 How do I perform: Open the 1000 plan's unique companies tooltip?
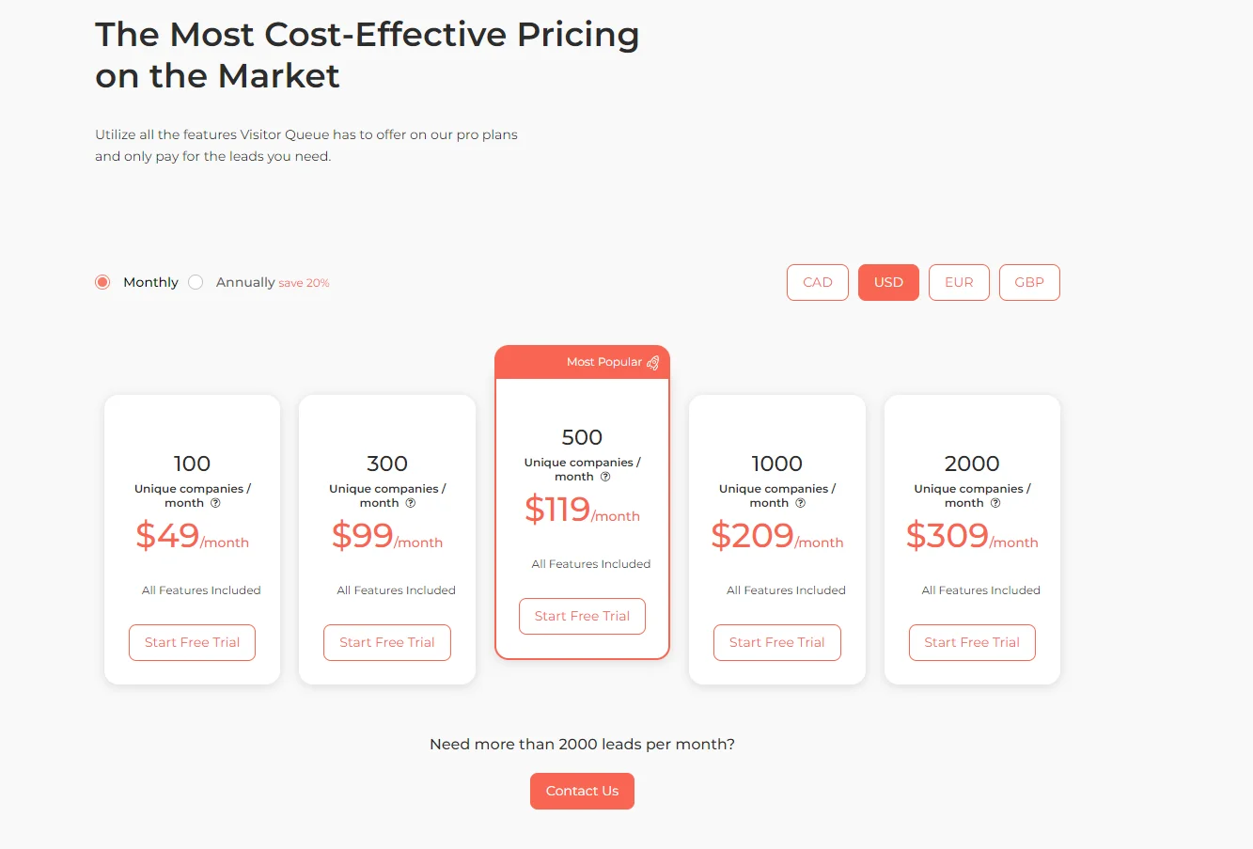[x=801, y=503]
